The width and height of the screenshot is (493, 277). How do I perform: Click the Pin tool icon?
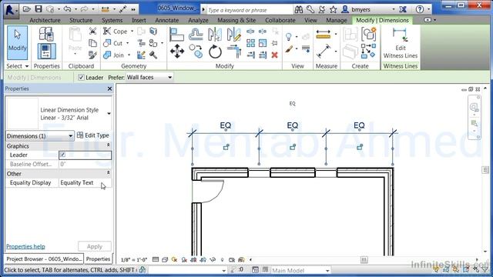tap(275, 43)
